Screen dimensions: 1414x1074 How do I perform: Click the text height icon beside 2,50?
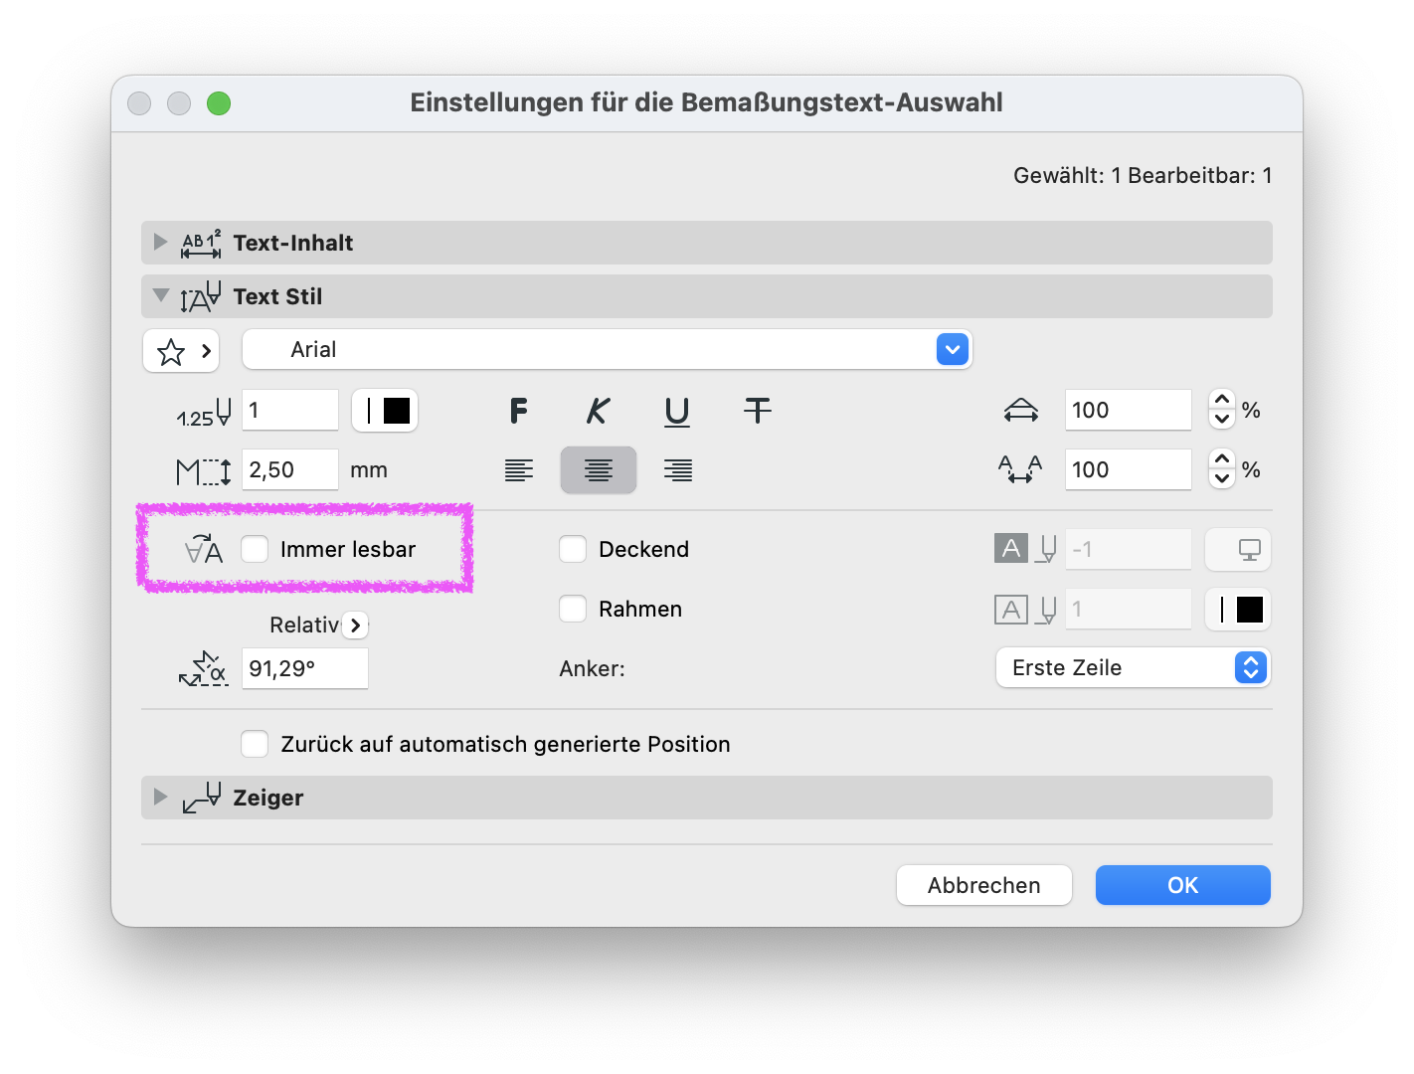pos(204,471)
